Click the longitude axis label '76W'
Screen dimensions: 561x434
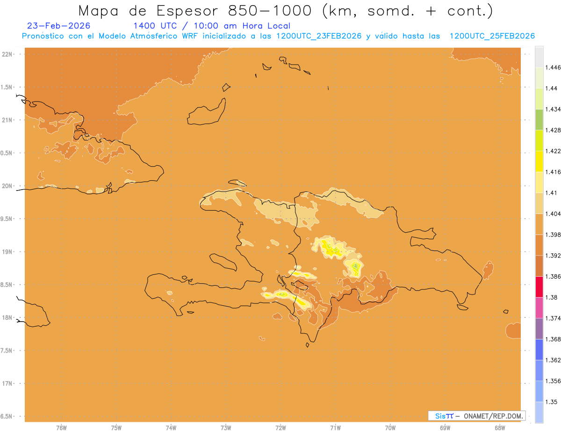(61, 427)
